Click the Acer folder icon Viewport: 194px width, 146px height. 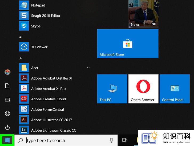tap(24, 68)
